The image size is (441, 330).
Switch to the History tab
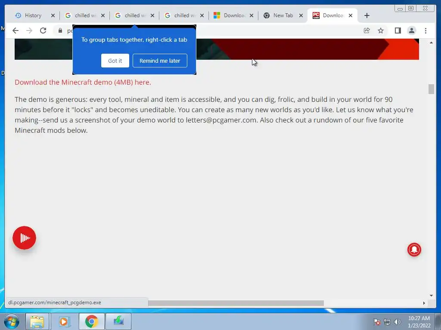pyautogui.click(x=33, y=15)
